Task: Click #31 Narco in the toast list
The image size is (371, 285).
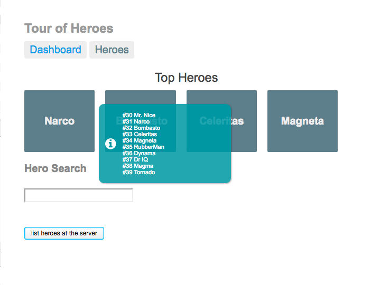Action: tap(136, 122)
